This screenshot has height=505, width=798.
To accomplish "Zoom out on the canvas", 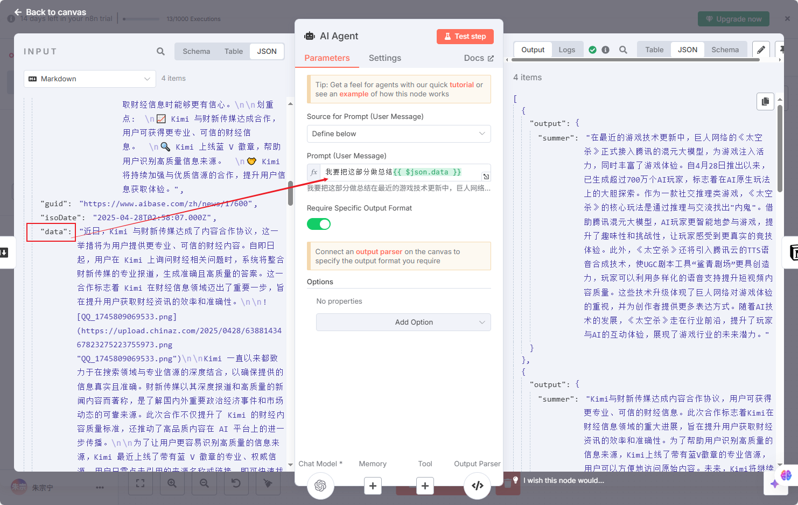I will (x=204, y=483).
